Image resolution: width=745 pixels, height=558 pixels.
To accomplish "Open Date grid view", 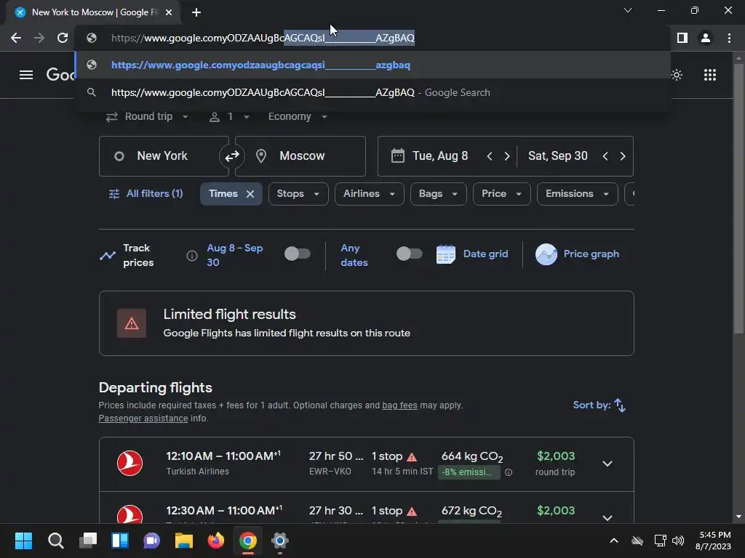I will click(x=471, y=254).
